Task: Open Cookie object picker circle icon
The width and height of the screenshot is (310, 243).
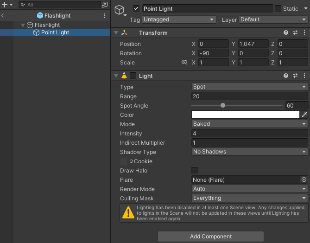Action: 131,161
